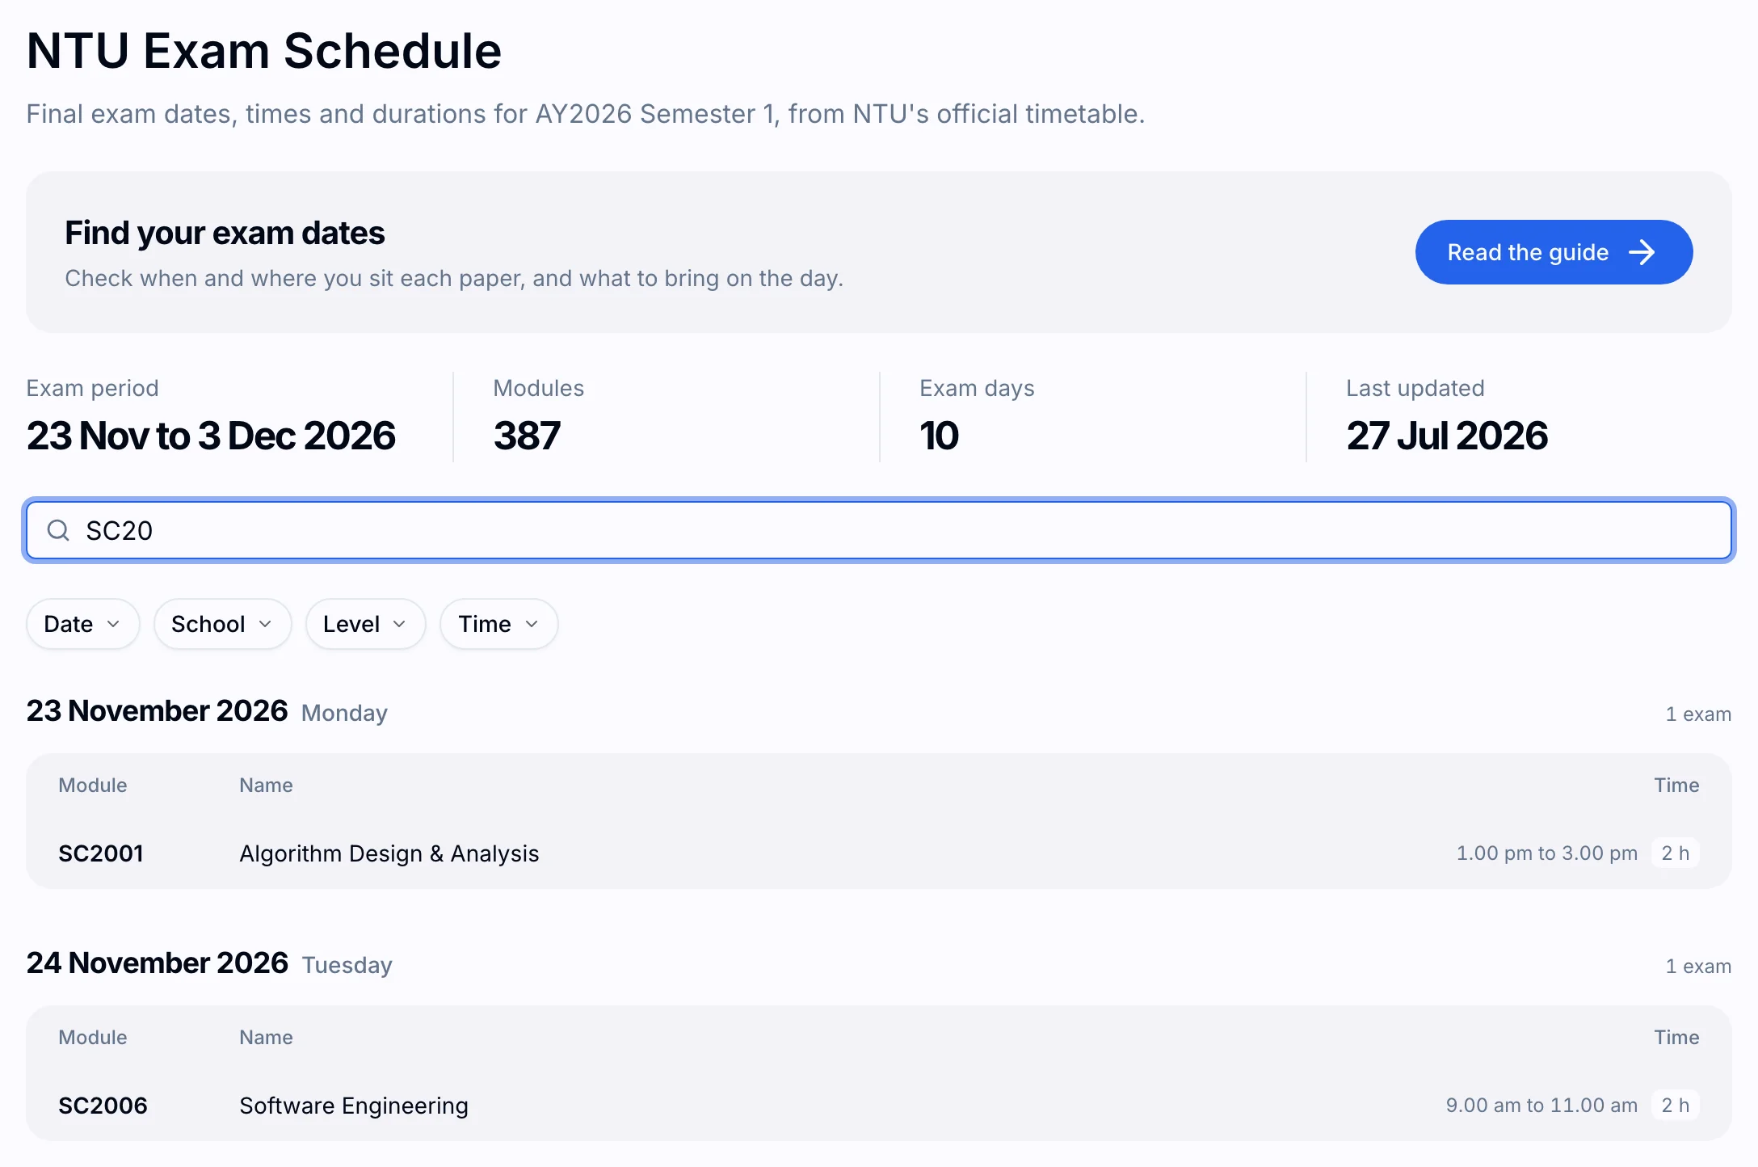Click the Exam days value 10

939,436
